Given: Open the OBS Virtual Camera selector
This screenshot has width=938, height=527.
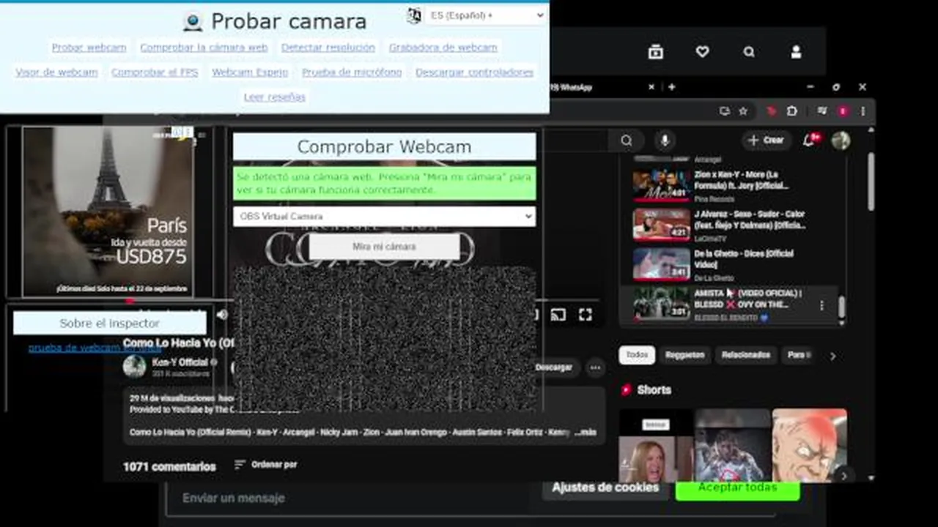Looking at the screenshot, I should (x=384, y=216).
